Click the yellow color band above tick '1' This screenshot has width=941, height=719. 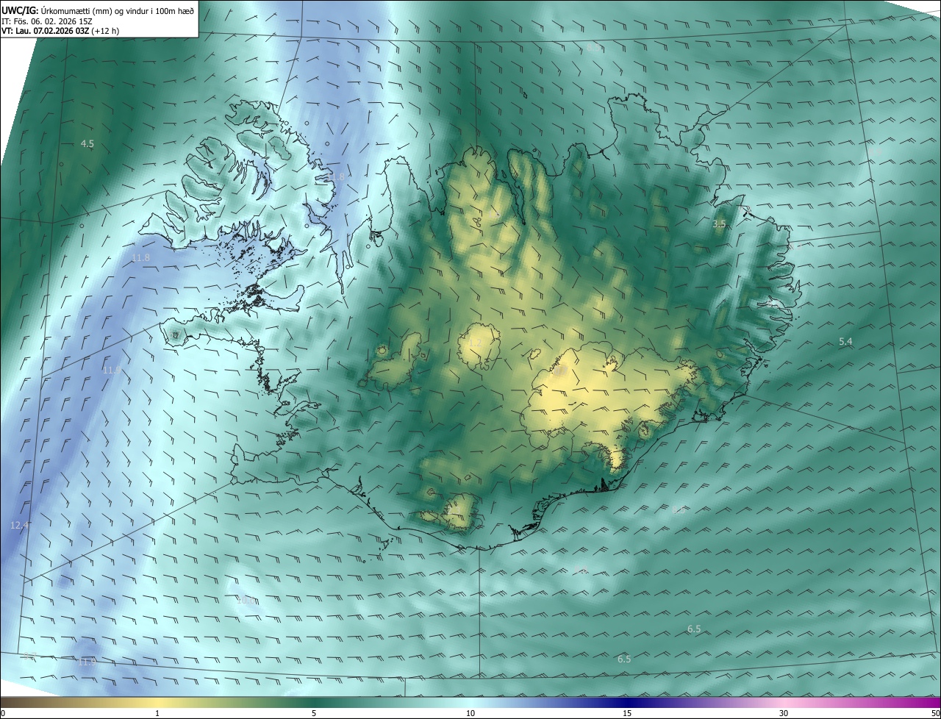pyautogui.click(x=157, y=702)
